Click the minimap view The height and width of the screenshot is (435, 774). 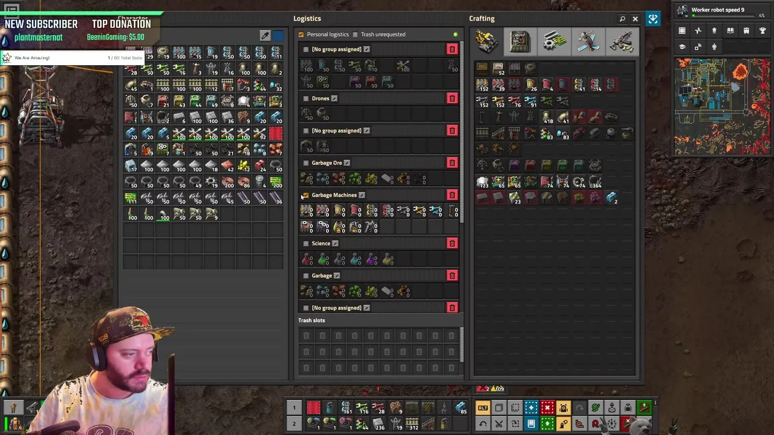(723, 106)
